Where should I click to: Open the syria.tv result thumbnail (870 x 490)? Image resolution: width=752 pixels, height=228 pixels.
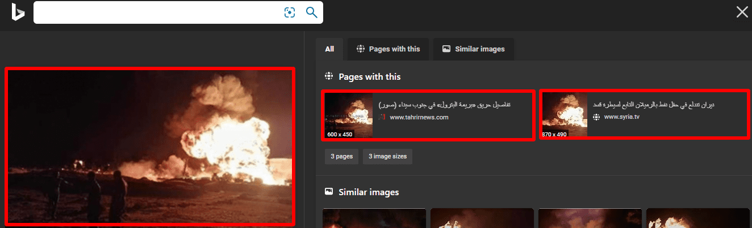tap(564, 115)
